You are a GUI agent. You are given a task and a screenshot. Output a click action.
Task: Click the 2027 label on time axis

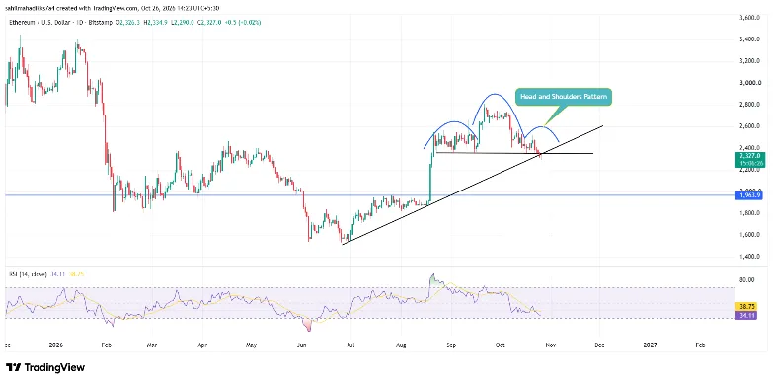tap(650, 345)
